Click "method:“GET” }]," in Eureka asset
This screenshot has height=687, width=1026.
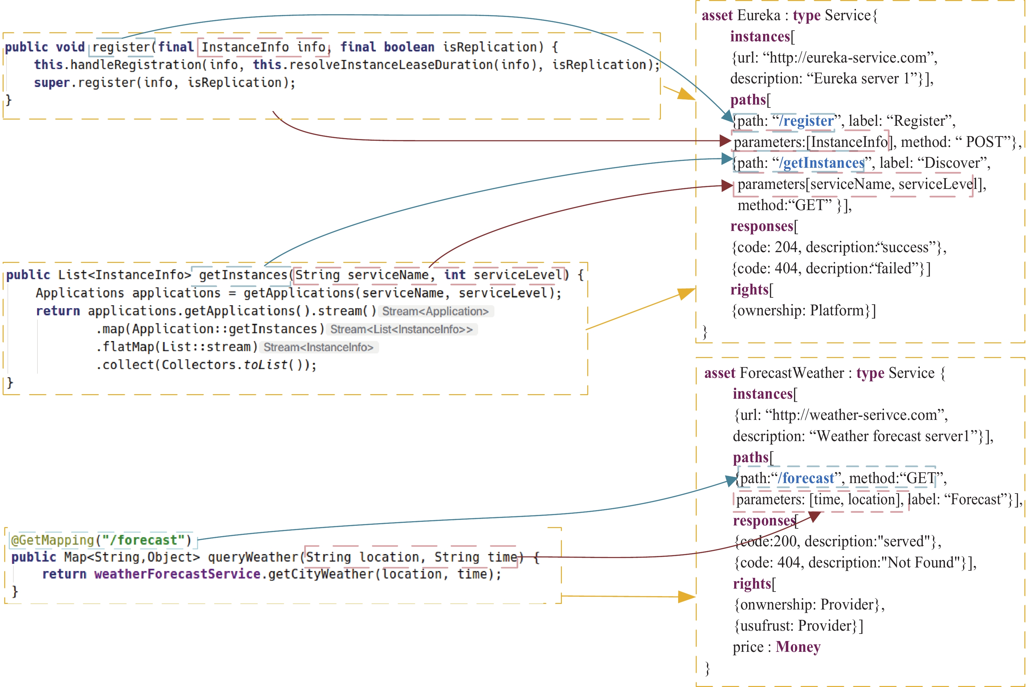(795, 205)
